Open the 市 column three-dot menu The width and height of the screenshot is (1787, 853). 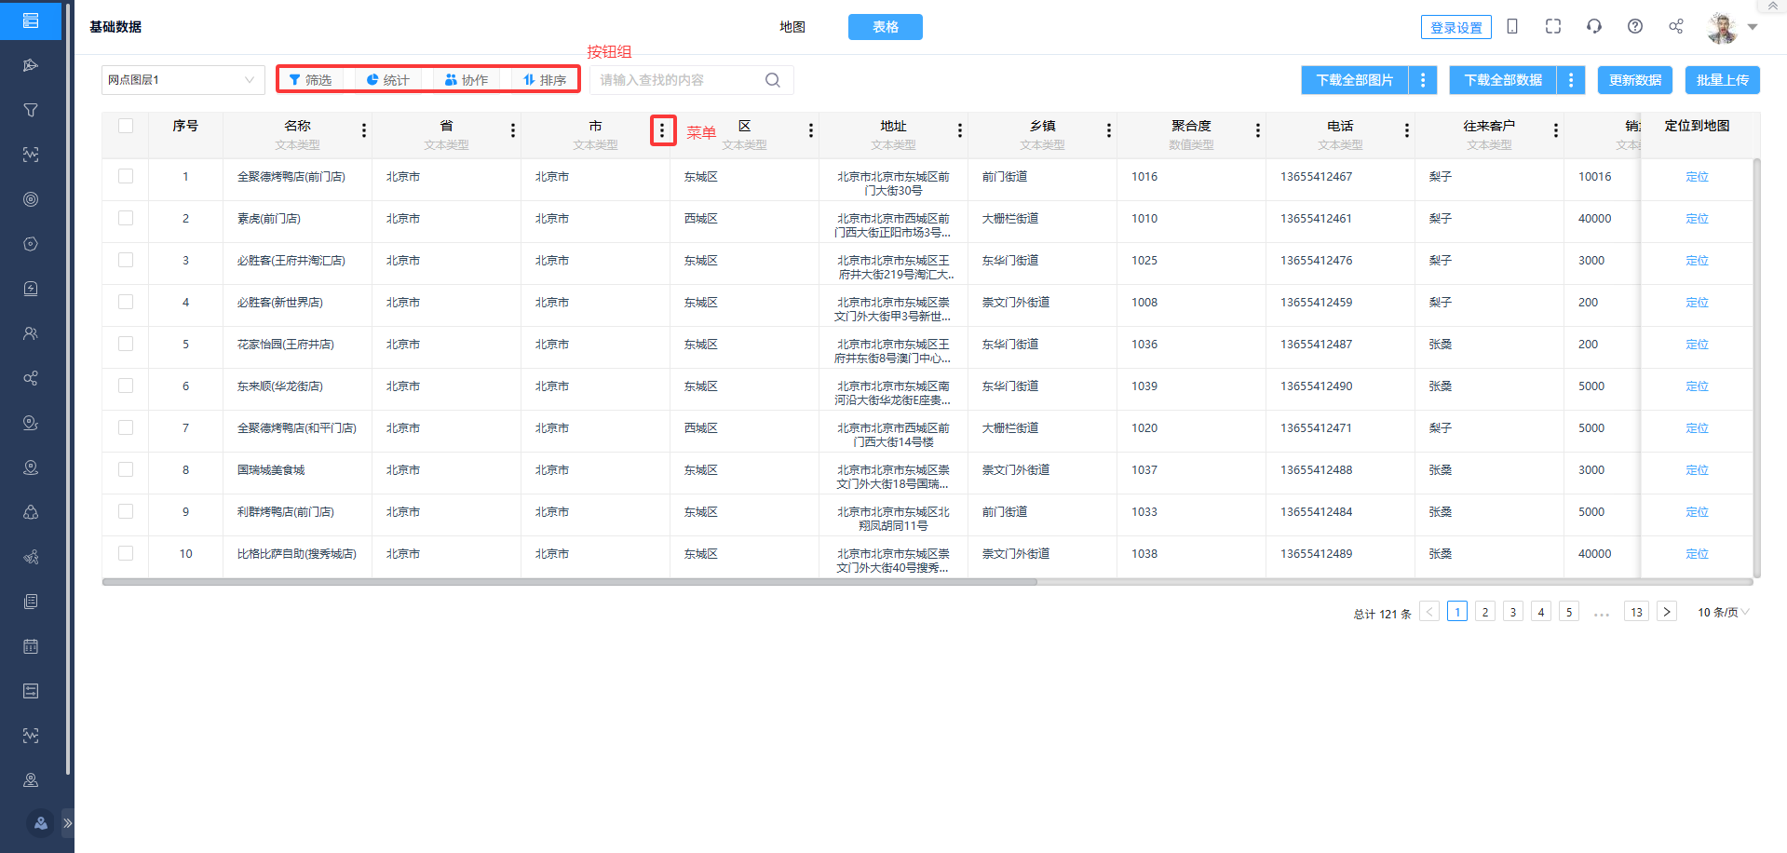[662, 130]
